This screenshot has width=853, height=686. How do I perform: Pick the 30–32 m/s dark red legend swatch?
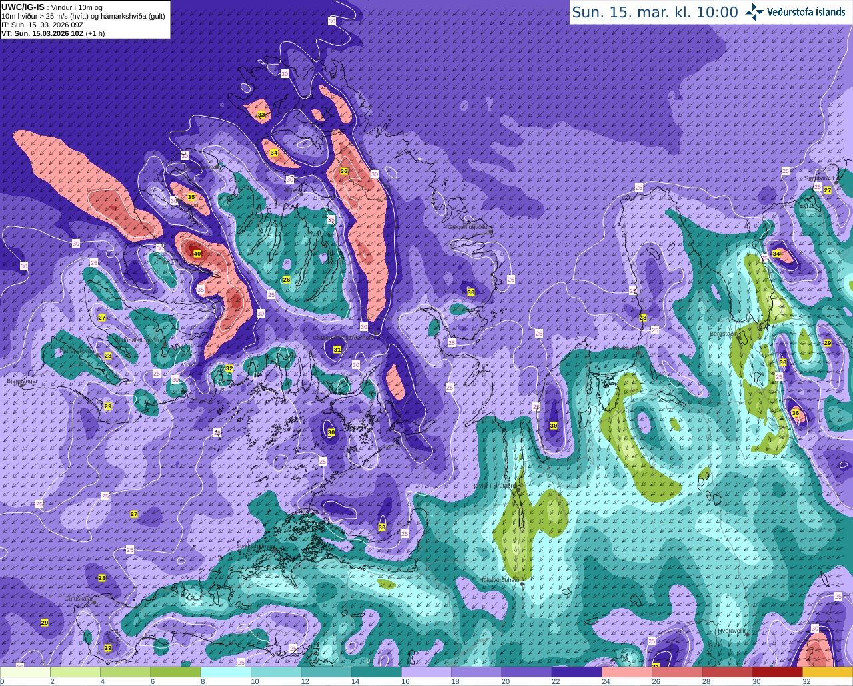(x=778, y=671)
